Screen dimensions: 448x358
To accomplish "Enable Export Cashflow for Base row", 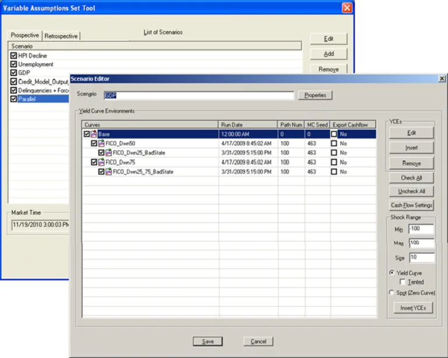I will pyautogui.click(x=334, y=134).
